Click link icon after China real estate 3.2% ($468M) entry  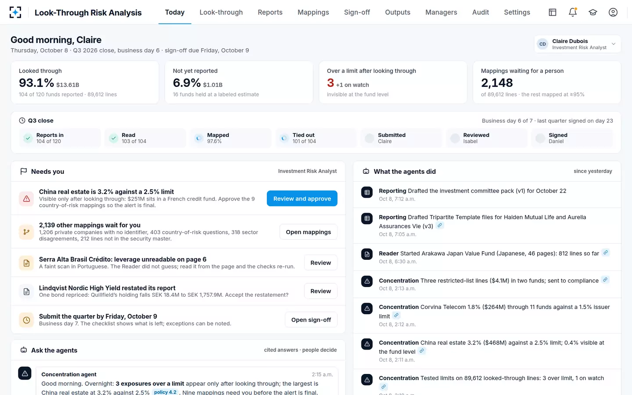coord(422,351)
